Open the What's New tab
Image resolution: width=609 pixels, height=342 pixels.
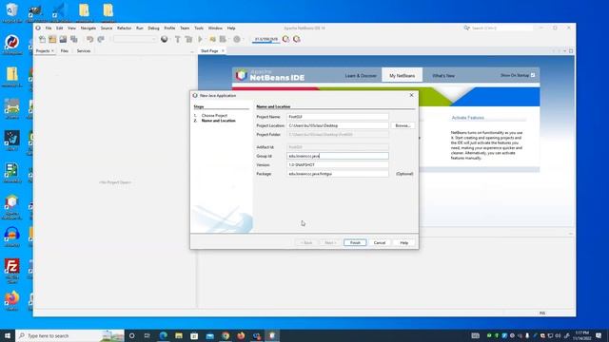coord(443,76)
